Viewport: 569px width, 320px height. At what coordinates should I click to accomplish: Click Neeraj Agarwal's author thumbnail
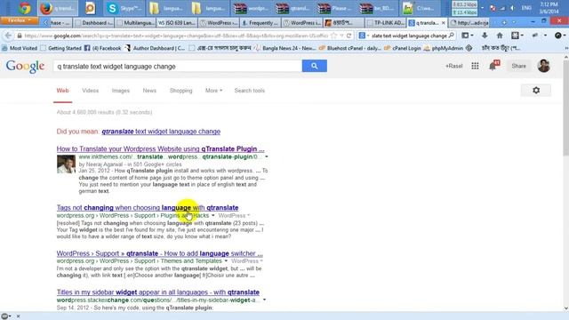66,164
